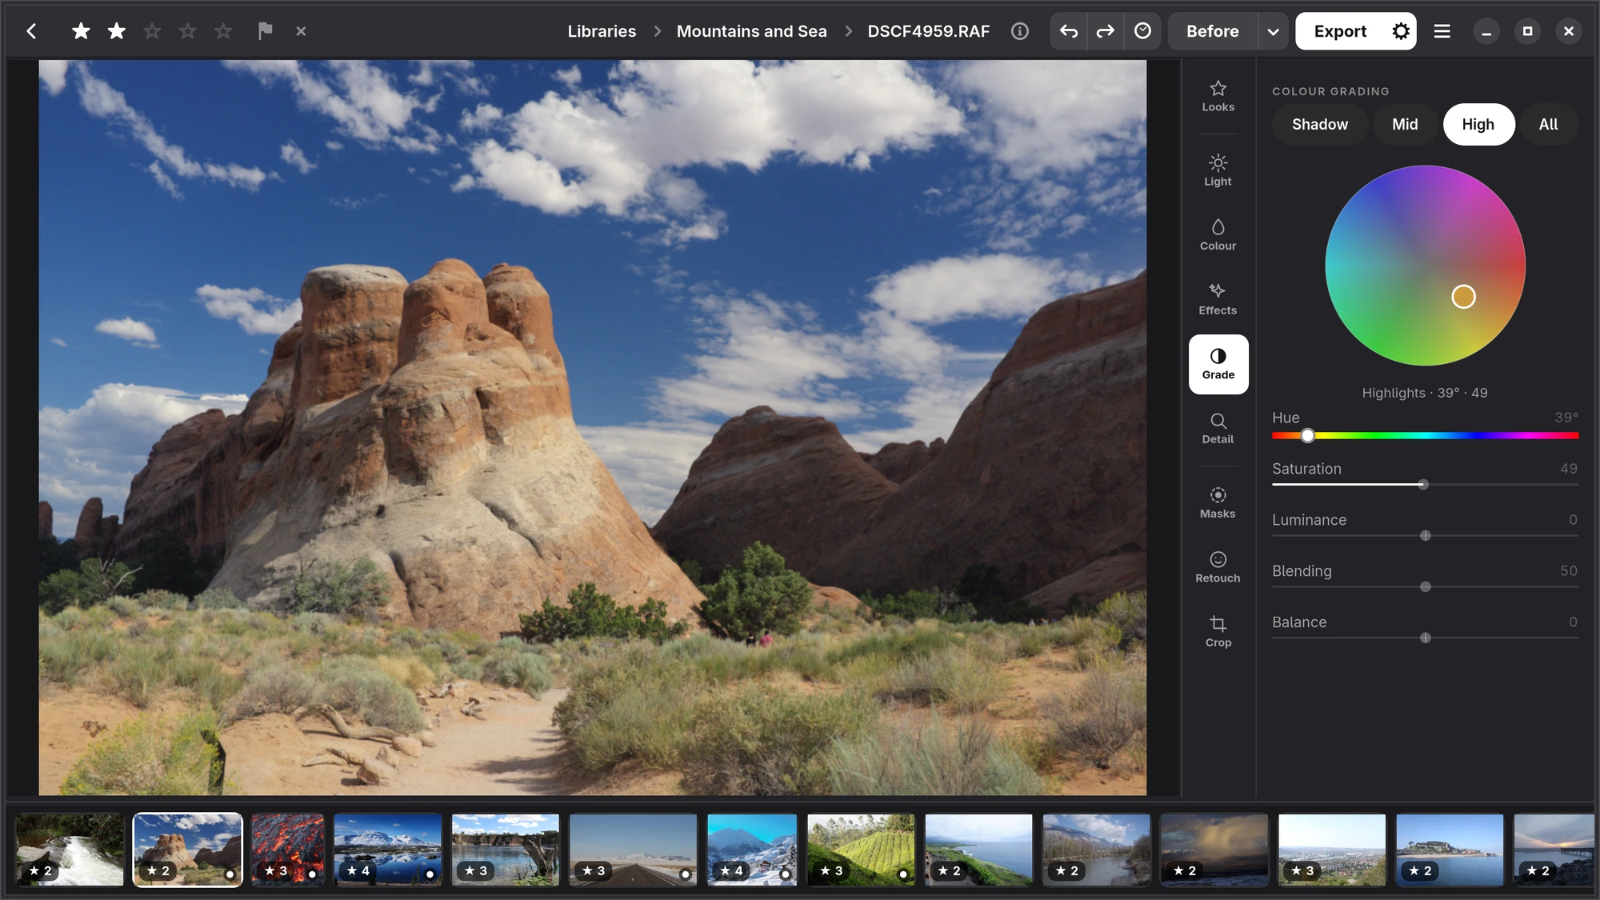Set rating to two stars

point(117,31)
